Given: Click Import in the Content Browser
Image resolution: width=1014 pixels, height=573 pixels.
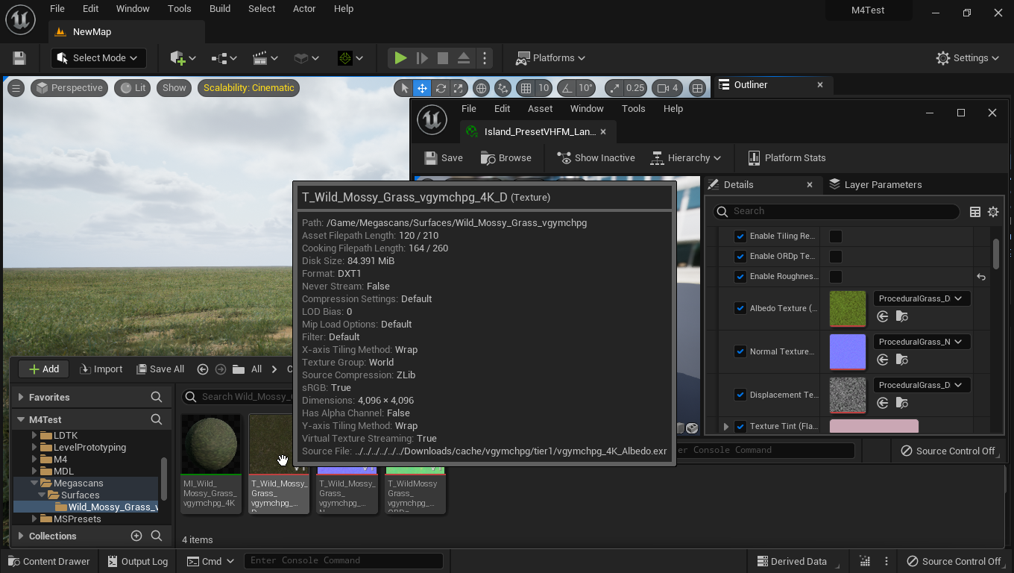Looking at the screenshot, I should [x=101, y=369].
